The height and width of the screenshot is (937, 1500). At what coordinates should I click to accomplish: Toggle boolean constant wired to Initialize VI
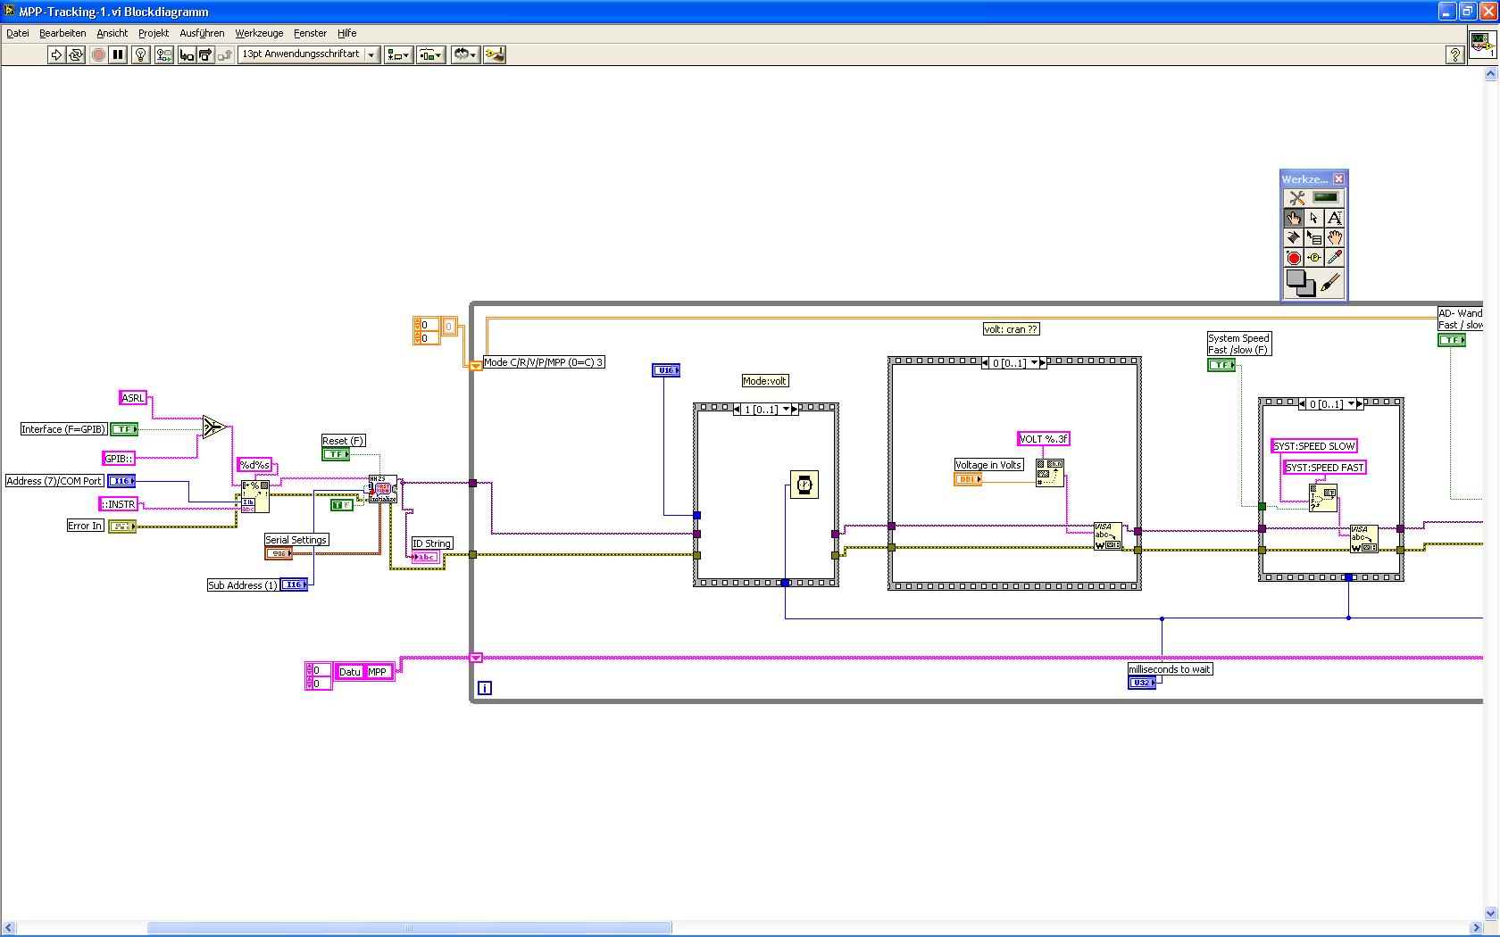point(341,505)
